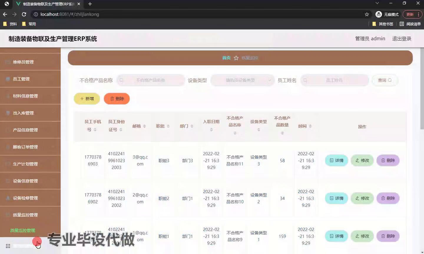This screenshot has height=254, width=424.
Task: Click the address bar URL
Action: coord(70,14)
